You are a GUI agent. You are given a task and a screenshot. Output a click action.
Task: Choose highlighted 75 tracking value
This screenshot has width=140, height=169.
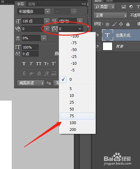pos(77,116)
